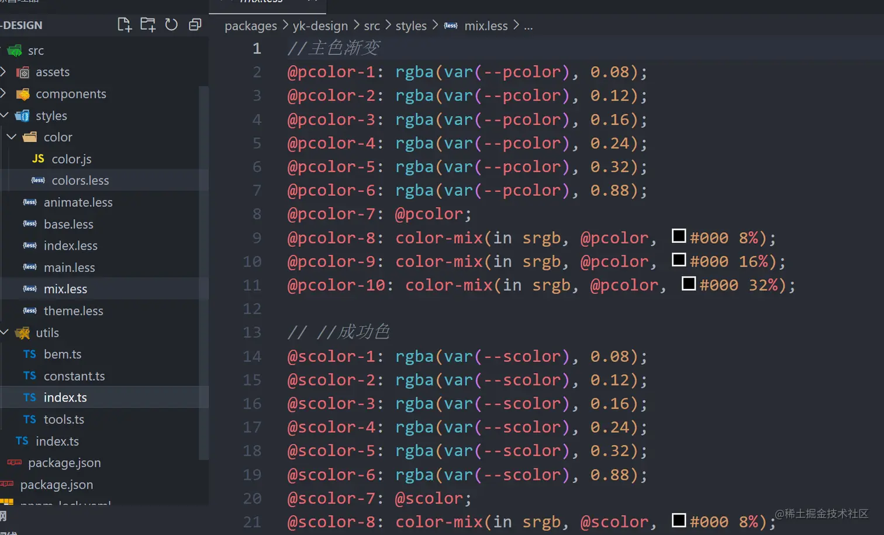Click the npm icon beside inner package.json
This screenshot has height=535, width=884.
point(15,462)
